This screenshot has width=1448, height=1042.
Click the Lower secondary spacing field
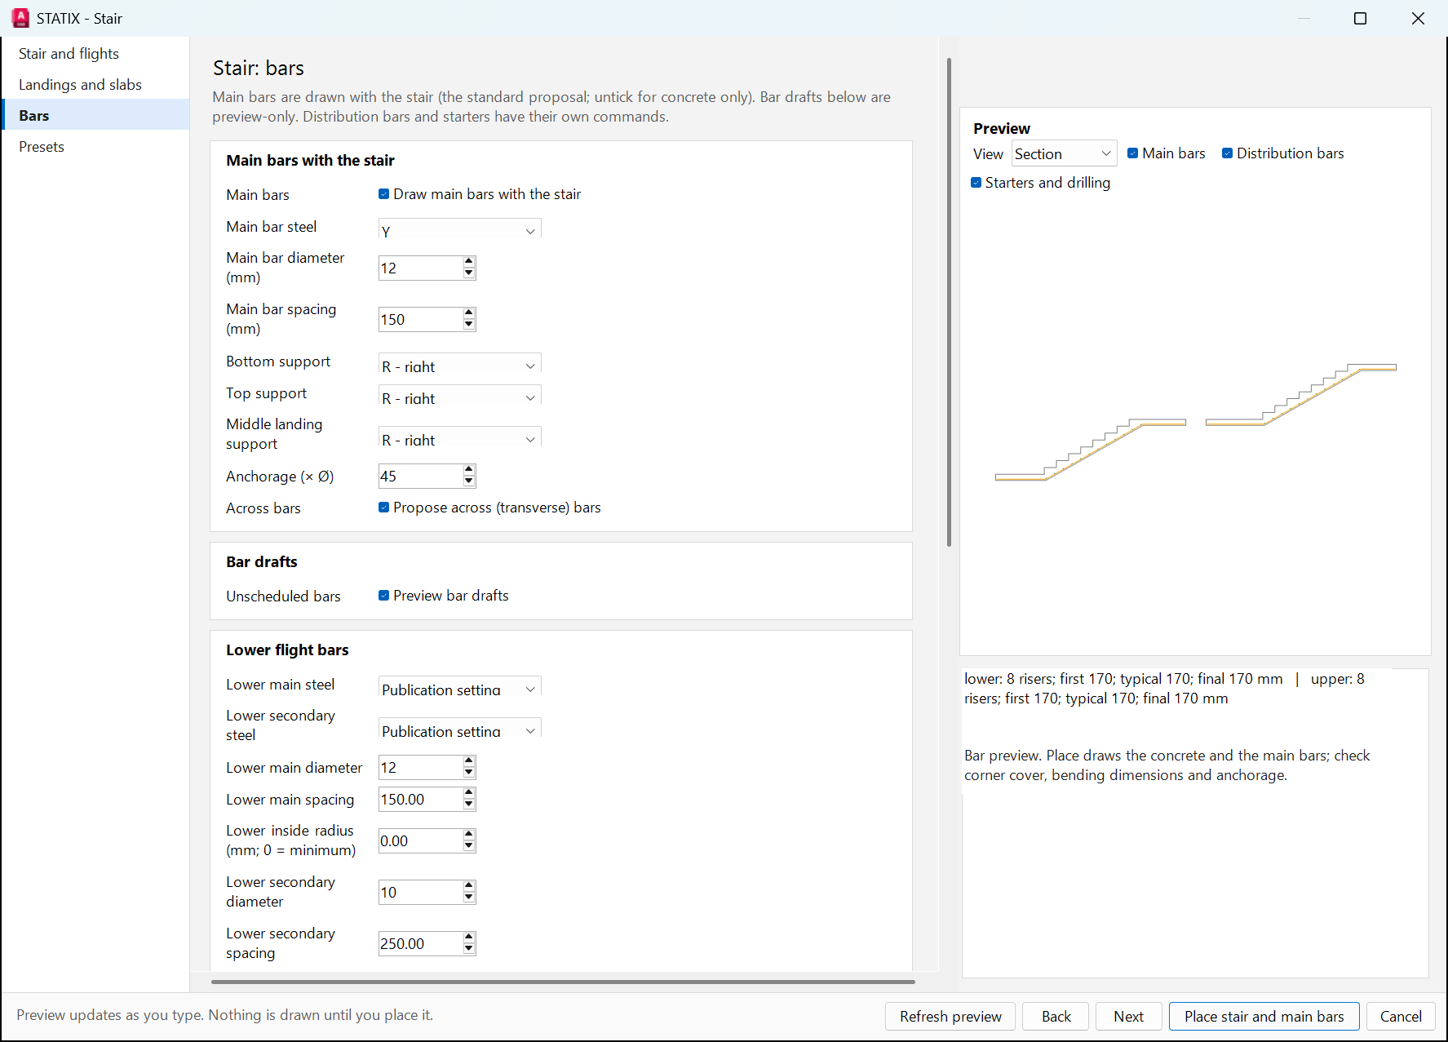click(x=420, y=943)
